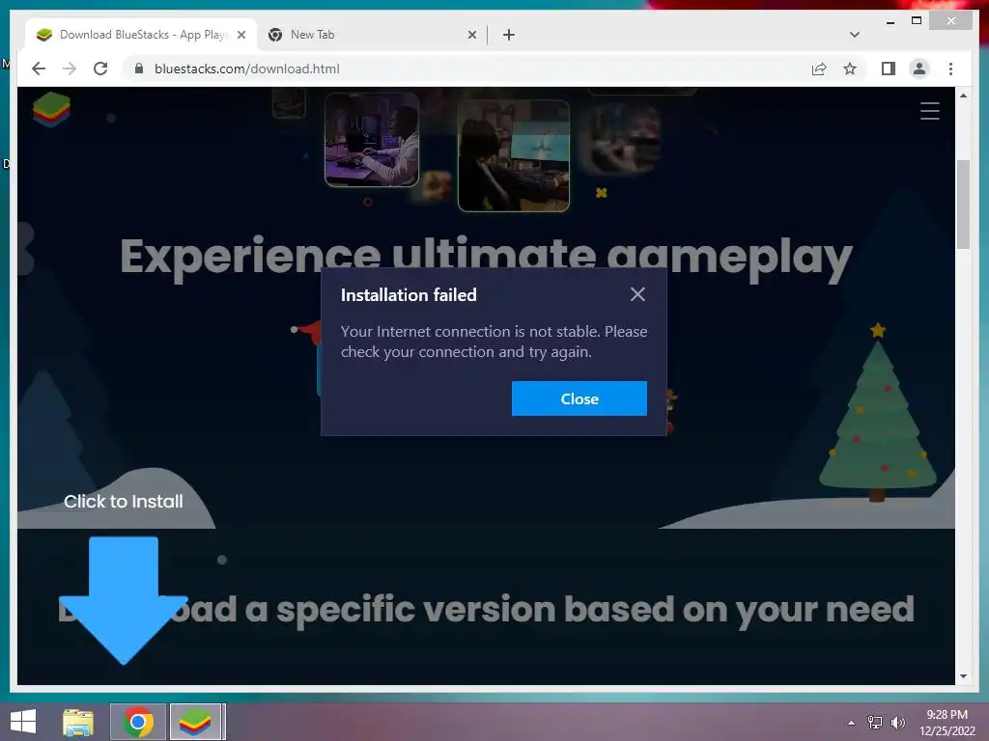Click the forward navigation arrow

[x=70, y=69]
